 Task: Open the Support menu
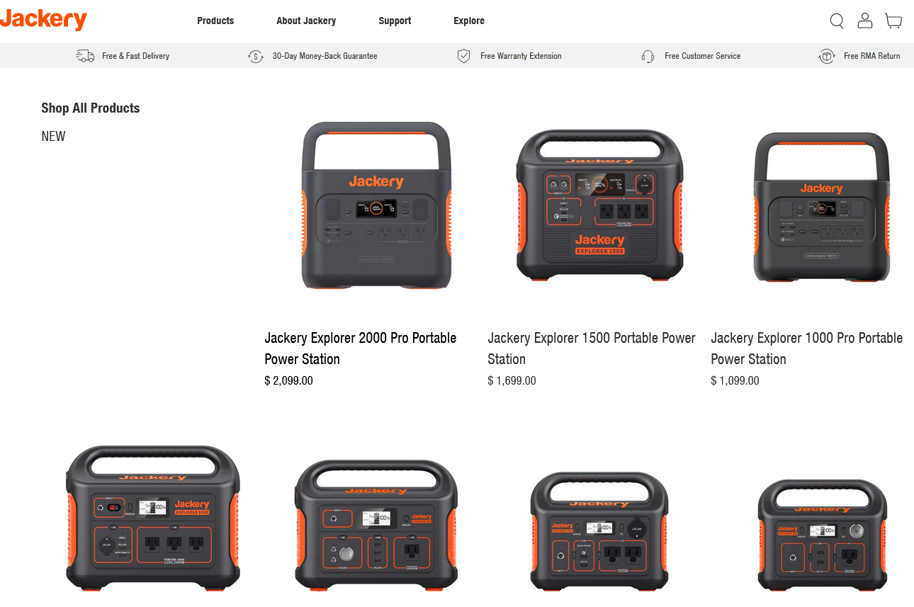(x=395, y=21)
